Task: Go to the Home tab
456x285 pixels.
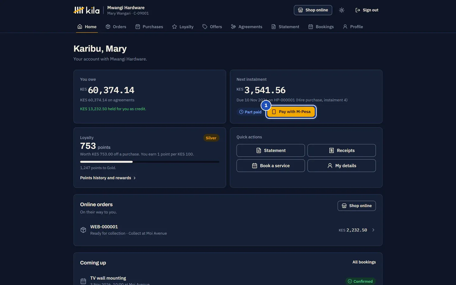Action: (87, 27)
